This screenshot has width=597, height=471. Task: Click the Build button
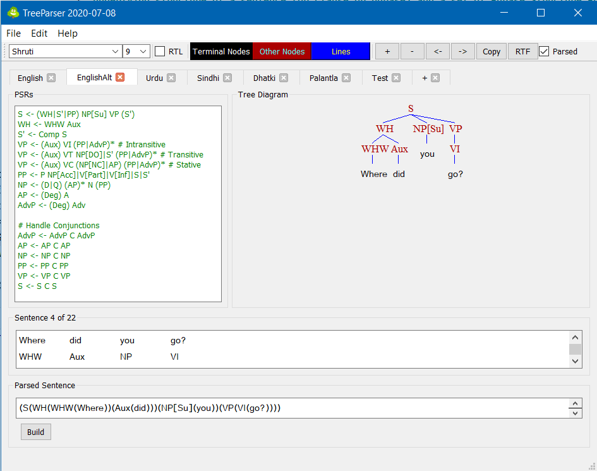pos(36,432)
